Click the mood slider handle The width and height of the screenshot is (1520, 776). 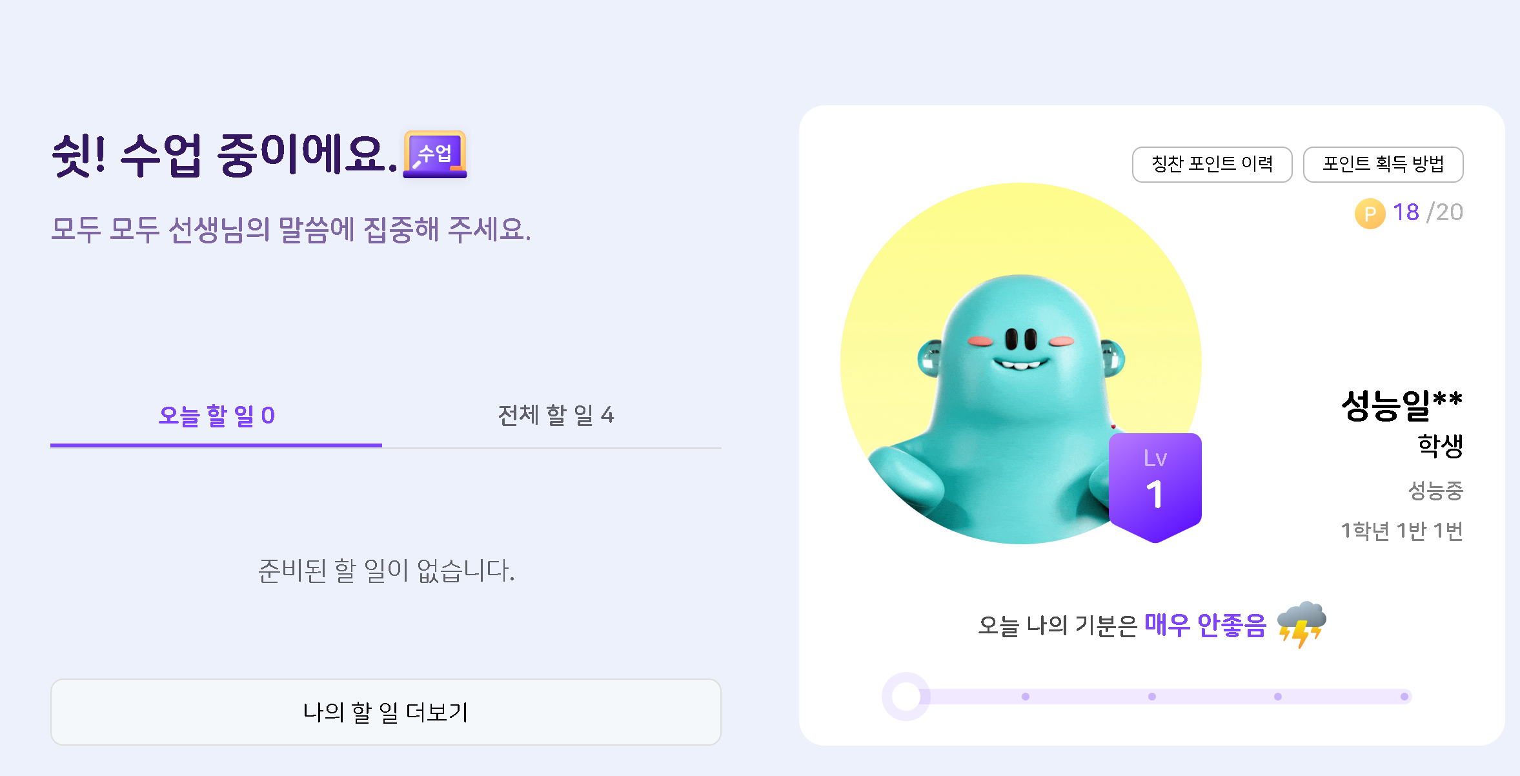coord(906,697)
